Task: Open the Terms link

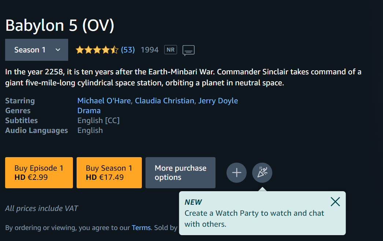Action: point(141,227)
